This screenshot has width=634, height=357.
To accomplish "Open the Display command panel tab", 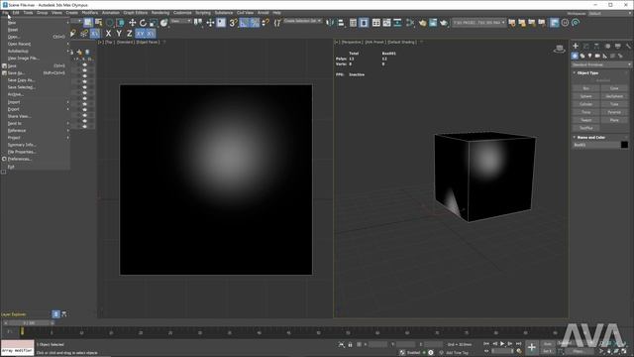I will [x=618, y=47].
